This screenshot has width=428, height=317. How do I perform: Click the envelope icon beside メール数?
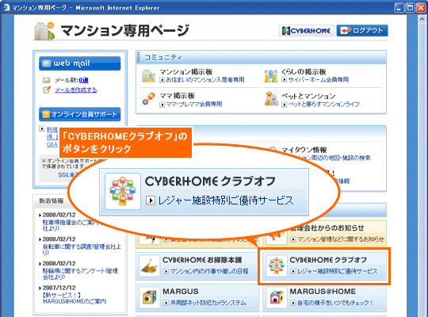[47, 80]
